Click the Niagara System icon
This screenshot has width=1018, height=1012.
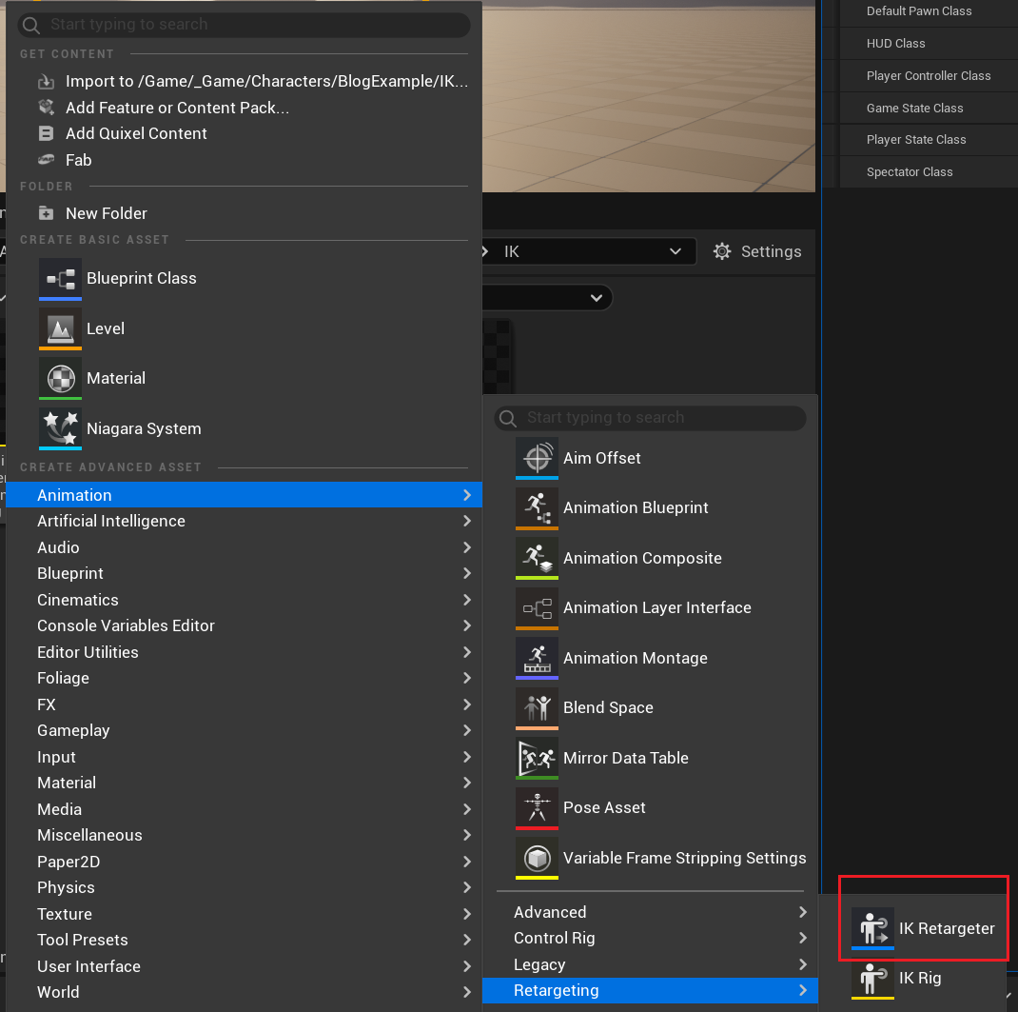click(x=60, y=427)
